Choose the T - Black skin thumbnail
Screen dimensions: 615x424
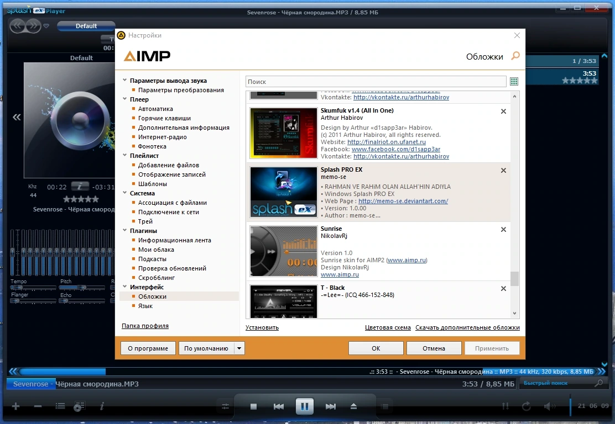coord(284,301)
